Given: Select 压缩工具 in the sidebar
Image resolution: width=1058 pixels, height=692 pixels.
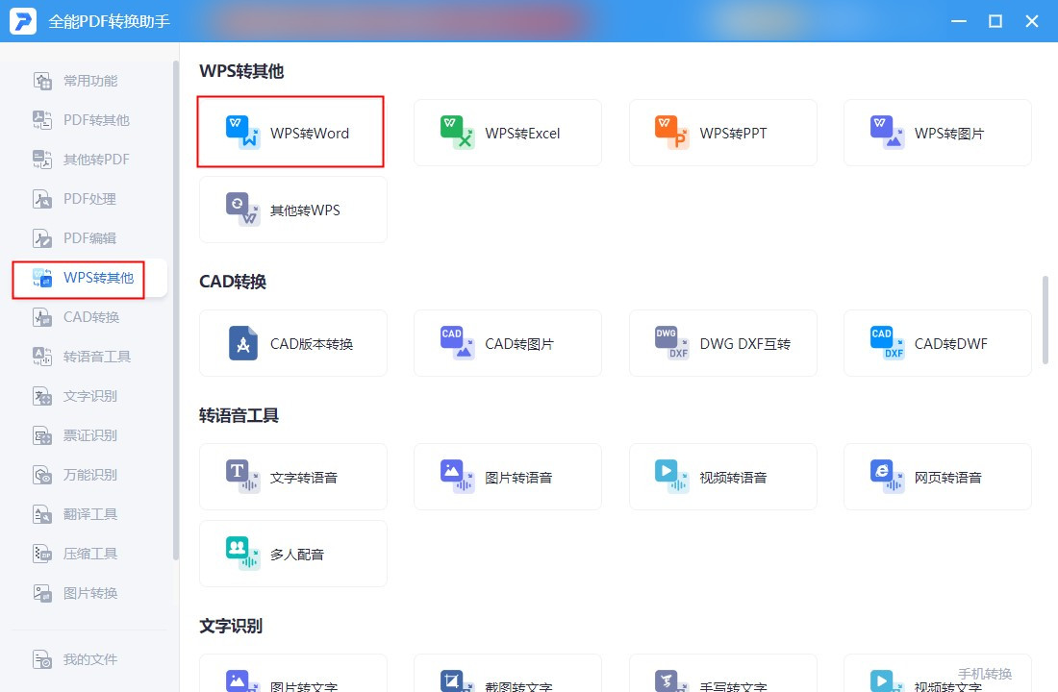Looking at the screenshot, I should click(x=89, y=554).
